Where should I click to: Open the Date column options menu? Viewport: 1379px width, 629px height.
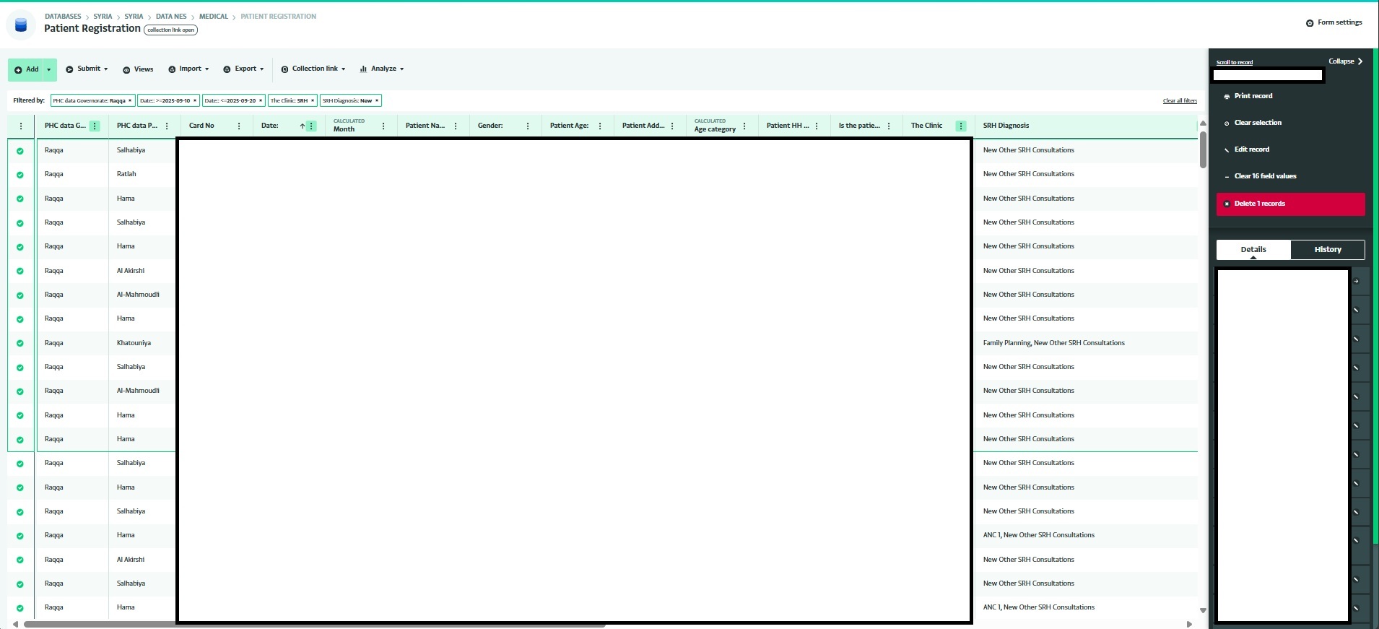click(311, 126)
